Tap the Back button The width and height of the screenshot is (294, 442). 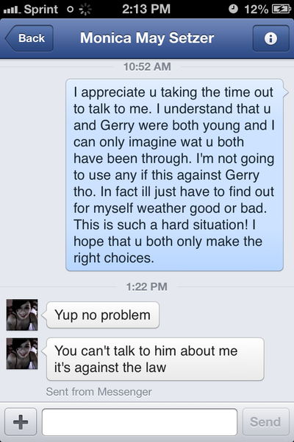tap(29, 38)
